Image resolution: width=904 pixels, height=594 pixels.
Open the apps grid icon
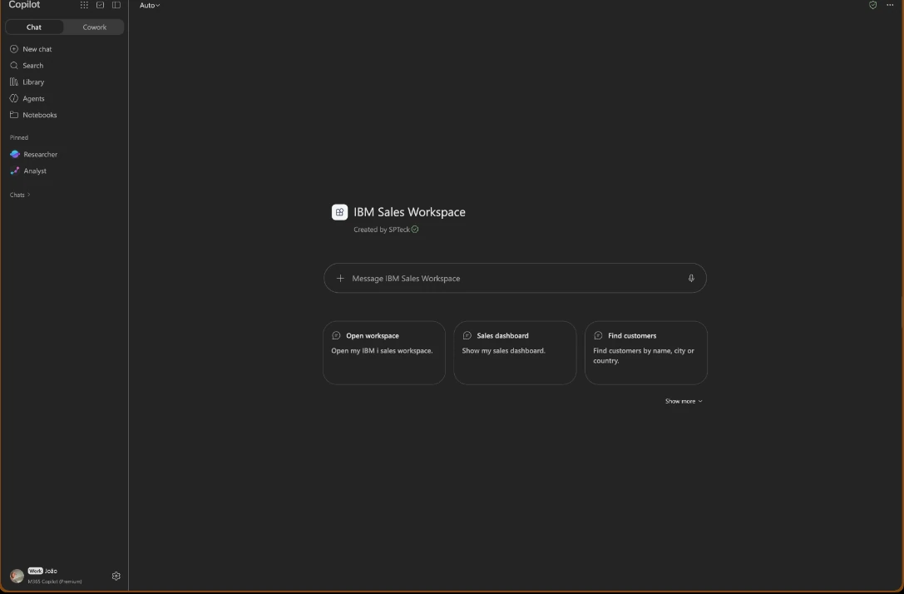[x=84, y=5]
